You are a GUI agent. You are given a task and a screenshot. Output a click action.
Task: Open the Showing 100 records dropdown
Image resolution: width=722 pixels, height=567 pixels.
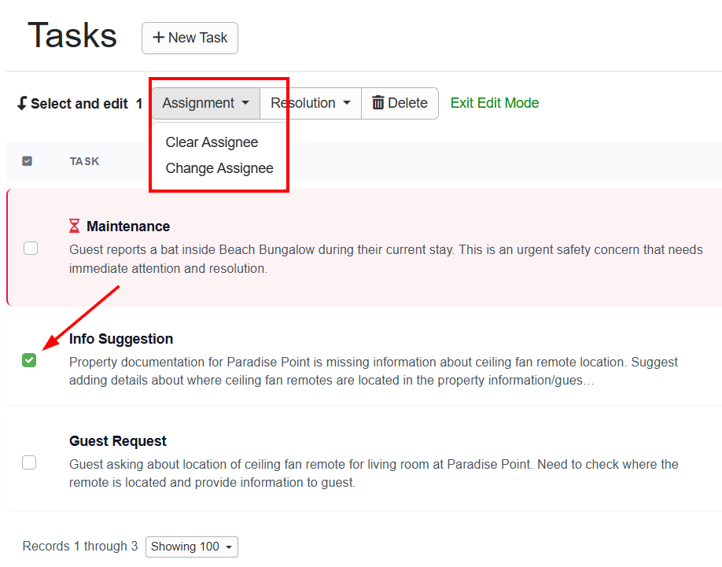coord(191,547)
